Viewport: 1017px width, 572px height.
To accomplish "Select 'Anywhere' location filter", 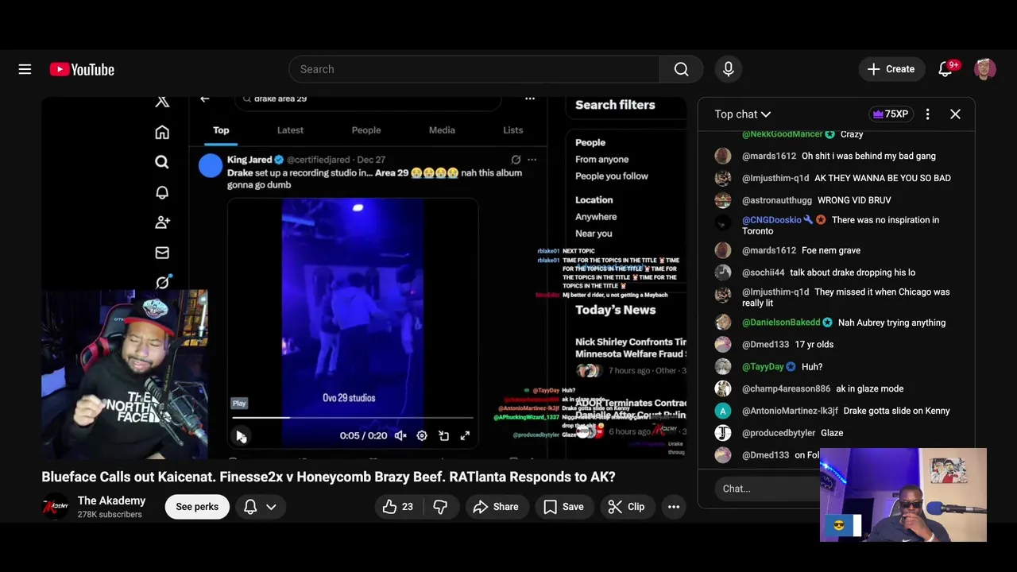I will (596, 217).
